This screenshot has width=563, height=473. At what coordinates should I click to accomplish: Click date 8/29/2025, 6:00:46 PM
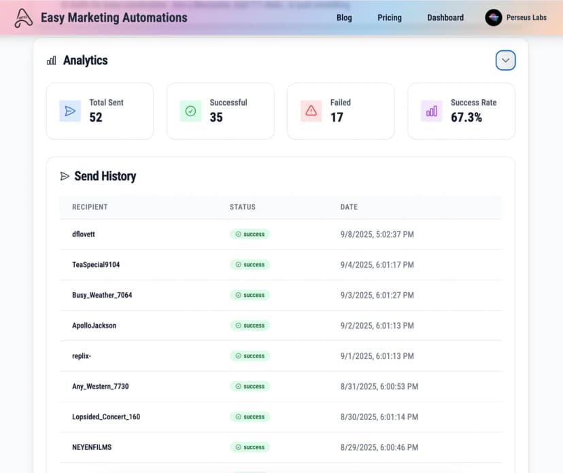point(379,447)
